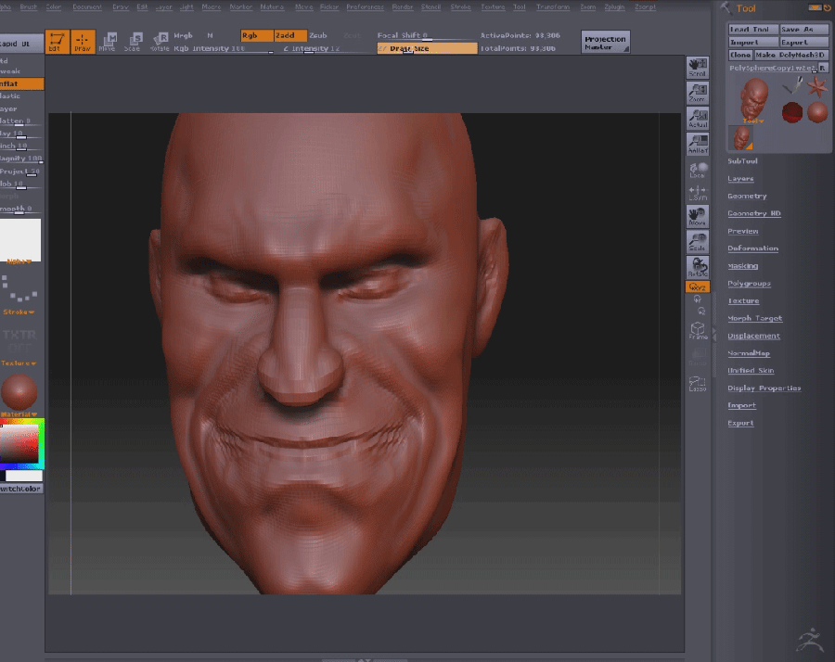Select the head subtool thumbnail
Screen dimensions: 835x662
[x=740, y=138]
